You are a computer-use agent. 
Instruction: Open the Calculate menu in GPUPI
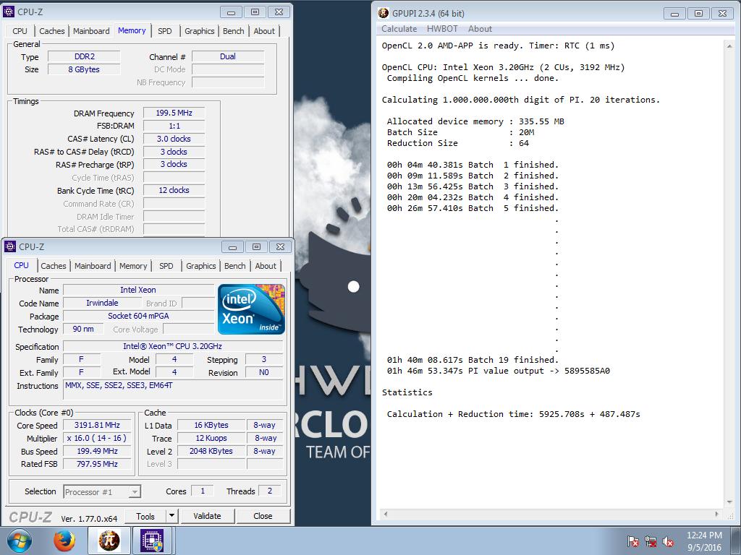399,29
